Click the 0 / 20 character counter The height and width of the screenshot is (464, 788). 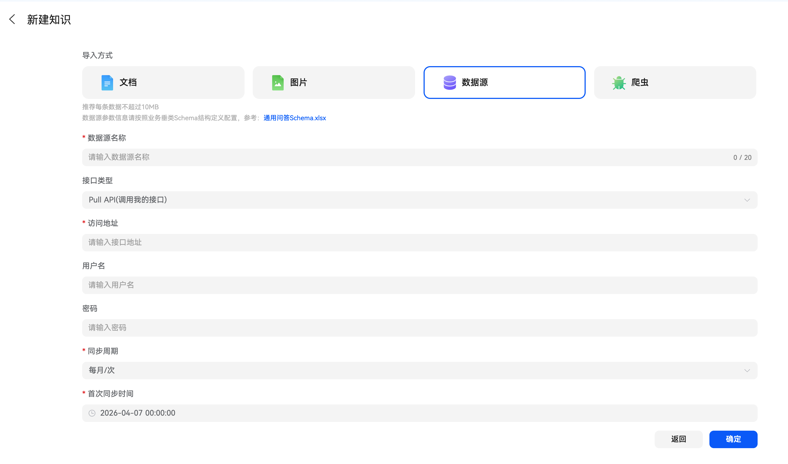[x=742, y=158]
